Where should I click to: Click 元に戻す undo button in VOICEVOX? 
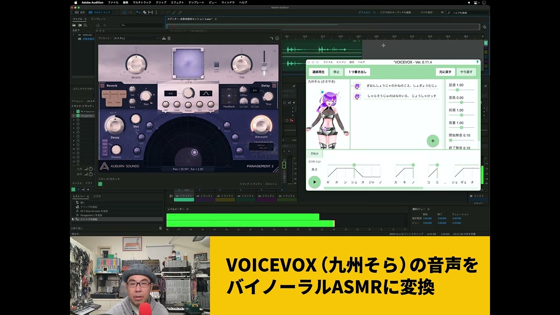[445, 72]
